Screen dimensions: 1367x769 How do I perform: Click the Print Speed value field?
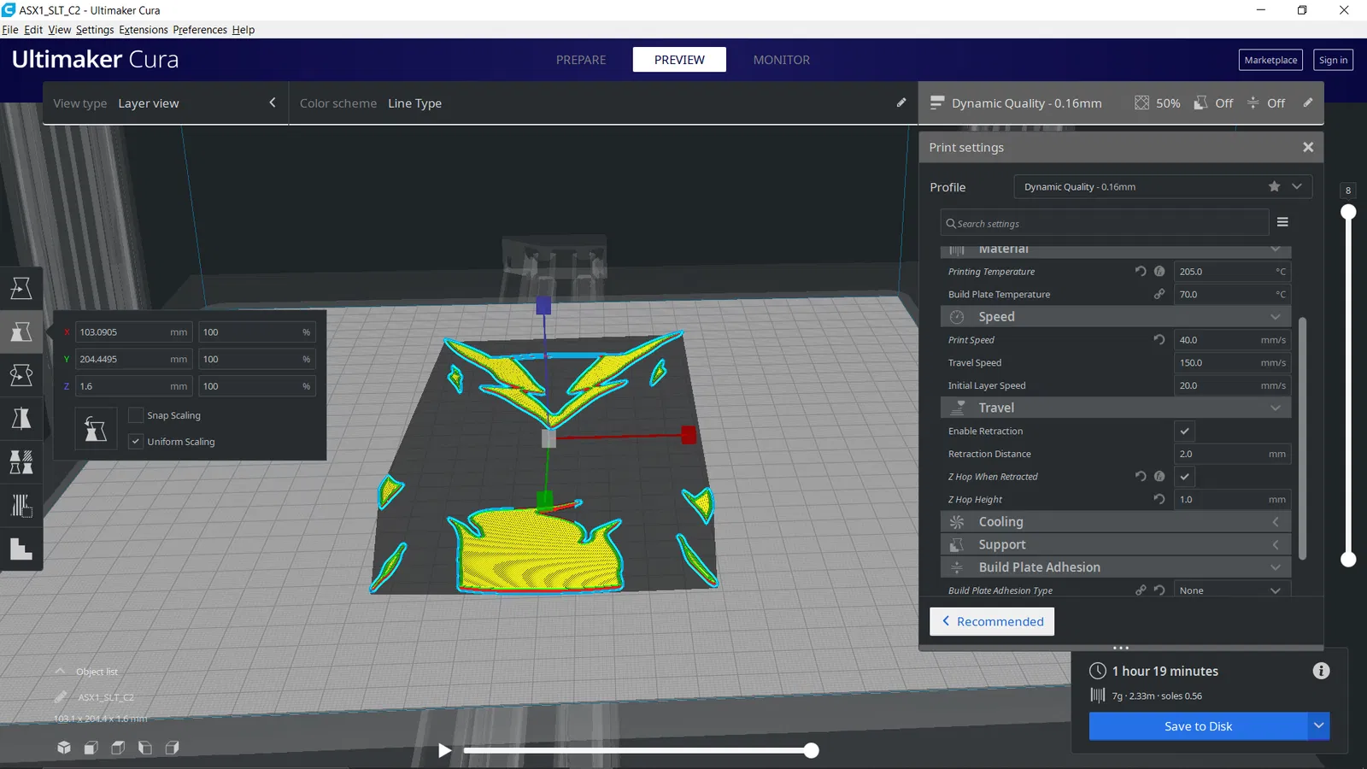coord(1232,339)
